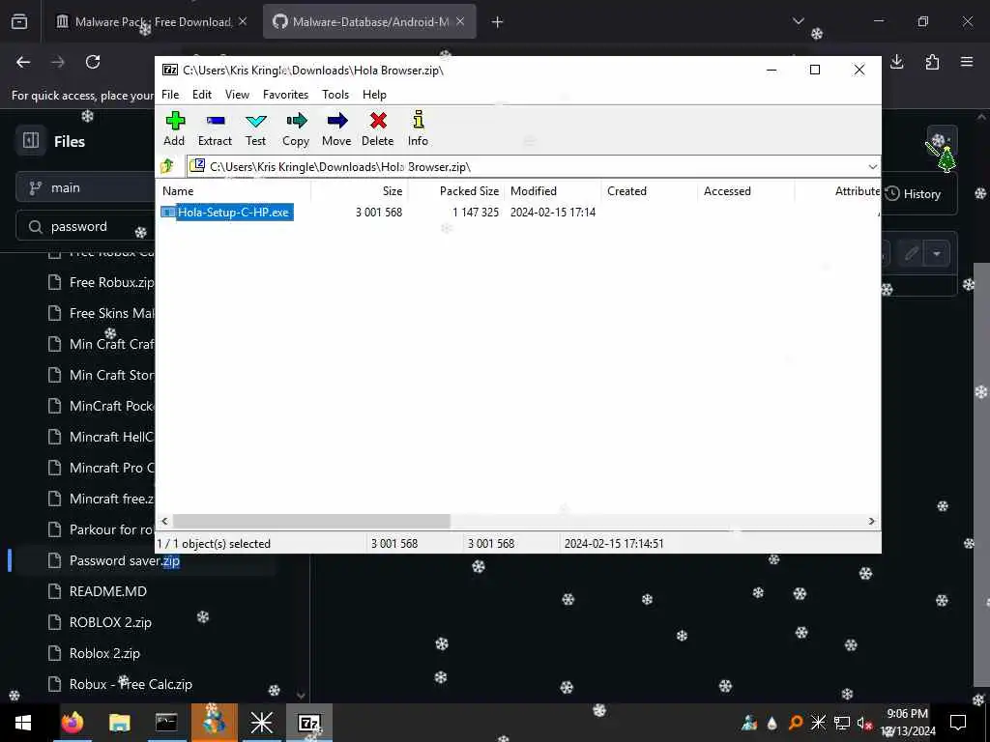Click the 7-Zip address path field
Screen dimensions: 990x742
tap(527, 166)
